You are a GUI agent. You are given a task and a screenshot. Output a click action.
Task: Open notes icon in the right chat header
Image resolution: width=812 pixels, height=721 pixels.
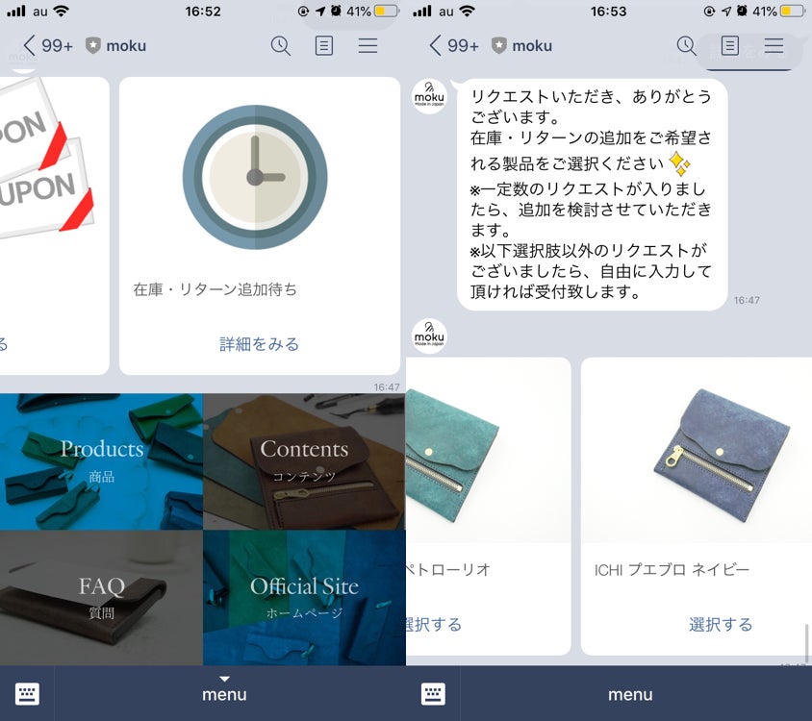coord(730,46)
